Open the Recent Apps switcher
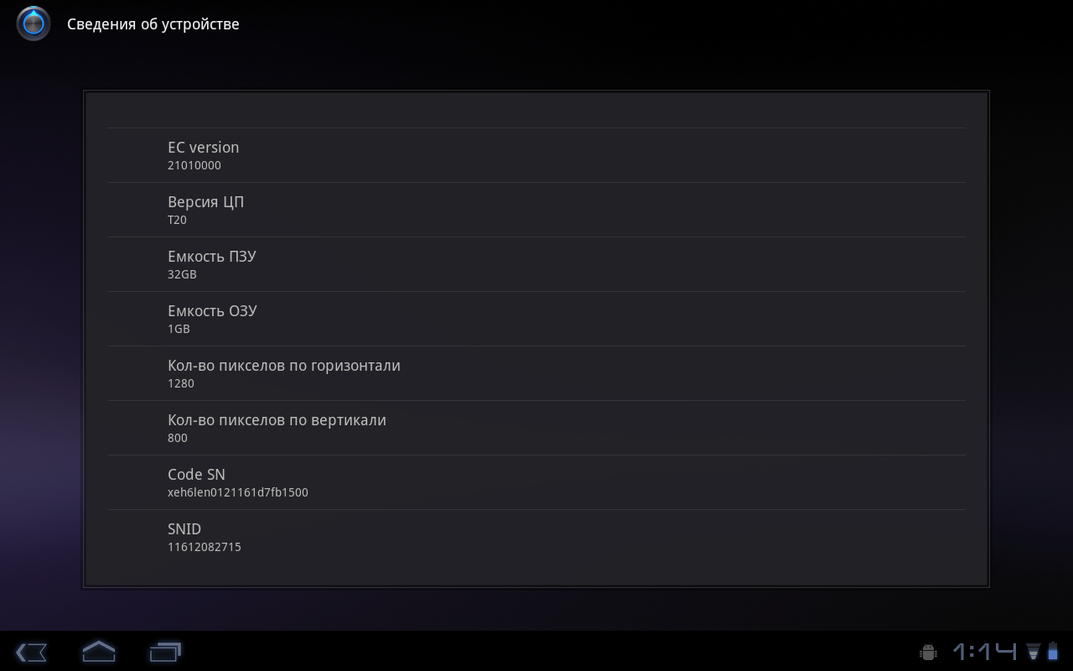 [165, 651]
